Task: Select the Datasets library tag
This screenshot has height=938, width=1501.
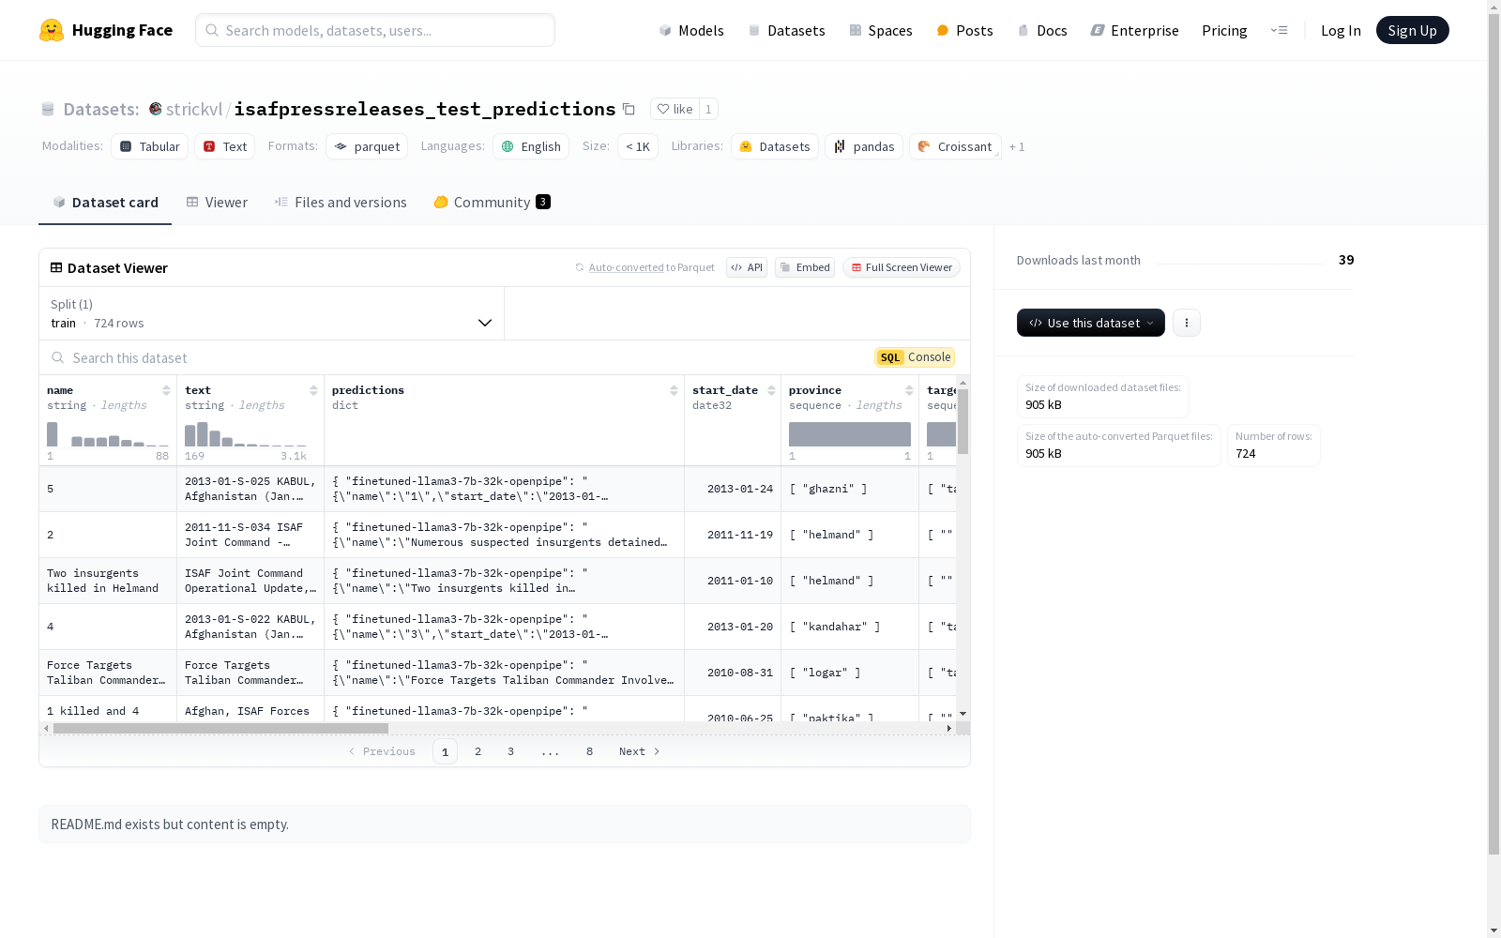Action: (x=775, y=146)
